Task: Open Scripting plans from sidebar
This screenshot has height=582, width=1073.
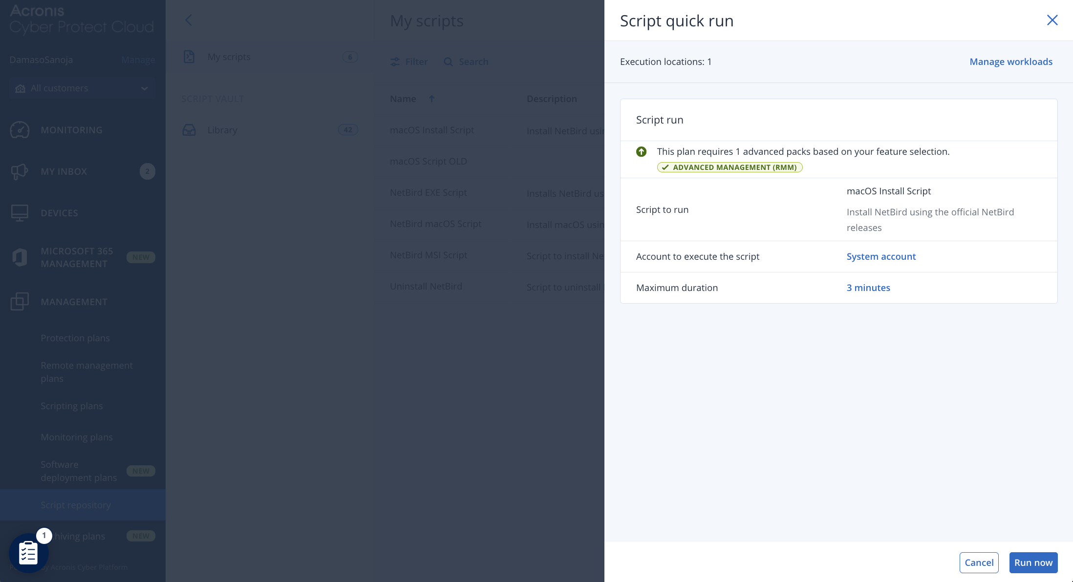Action: [x=71, y=406]
